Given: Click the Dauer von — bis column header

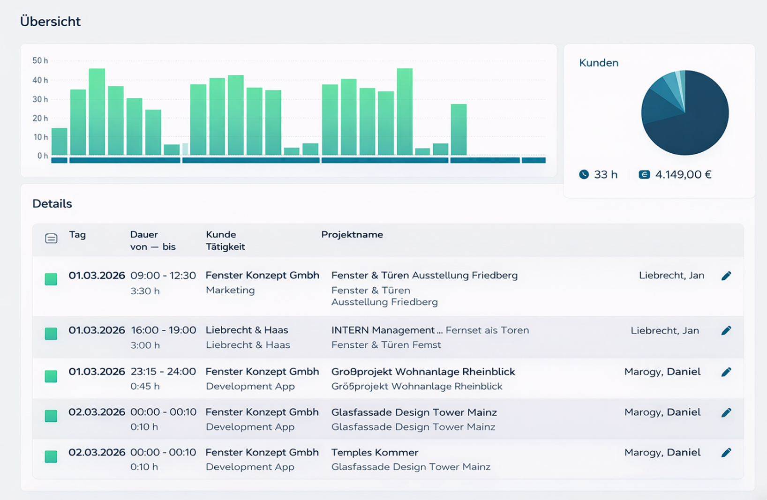Looking at the screenshot, I should 153,240.
